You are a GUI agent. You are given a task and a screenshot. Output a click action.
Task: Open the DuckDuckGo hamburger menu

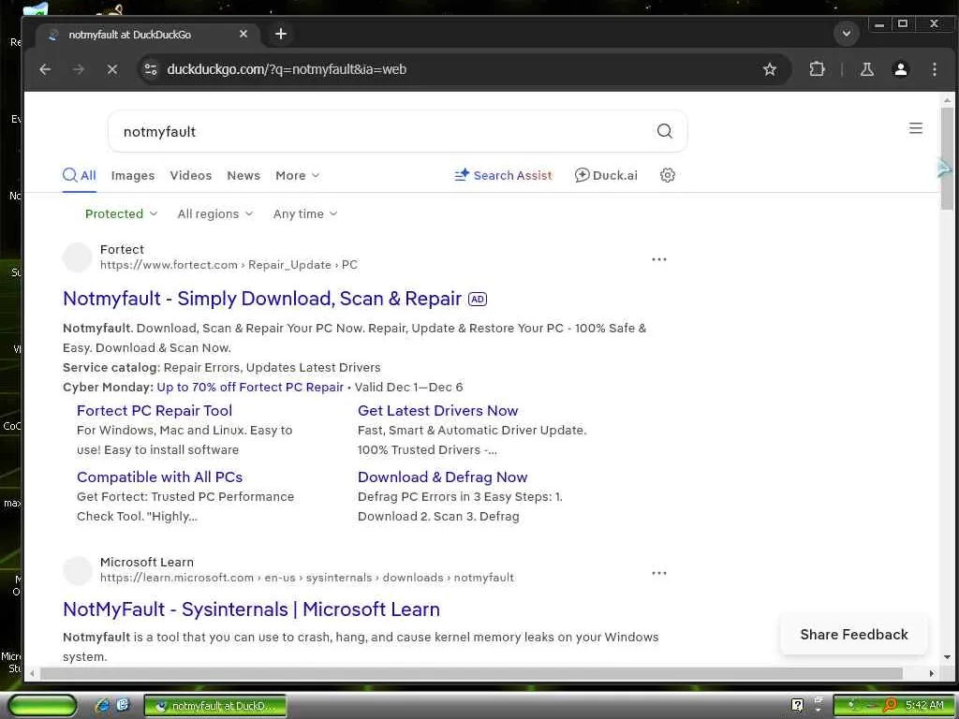coord(916,128)
